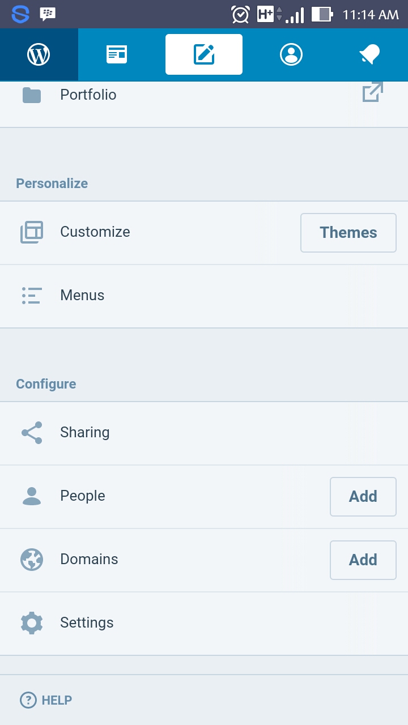Tap the Settings gear icon
Image resolution: width=408 pixels, height=725 pixels.
(x=31, y=622)
